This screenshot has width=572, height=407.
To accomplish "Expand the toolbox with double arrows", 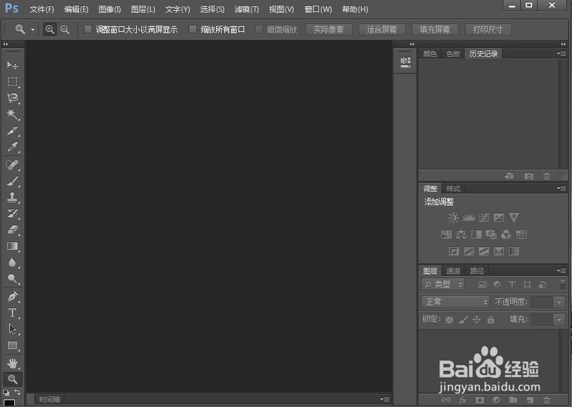I will click(x=6, y=44).
